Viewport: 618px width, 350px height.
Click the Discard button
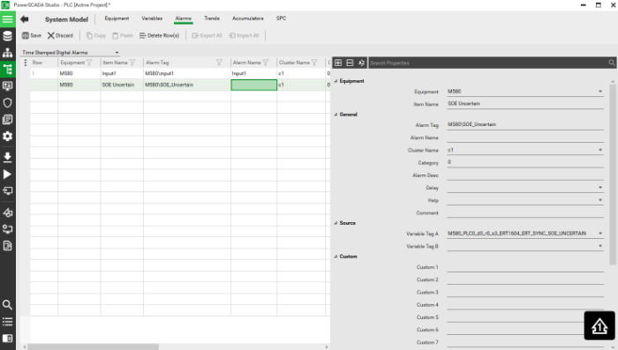(x=60, y=35)
